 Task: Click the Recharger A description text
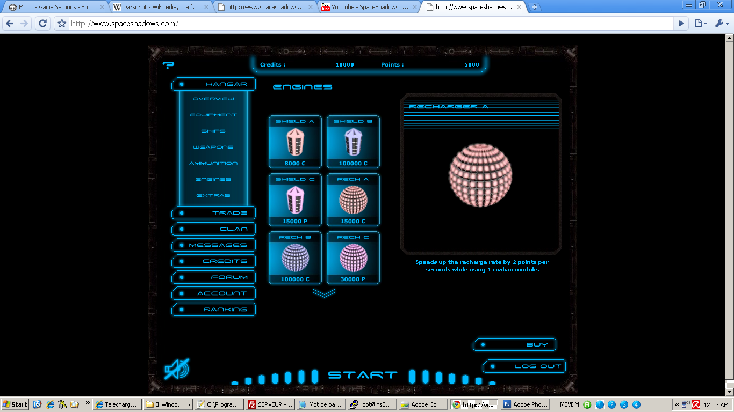(482, 266)
